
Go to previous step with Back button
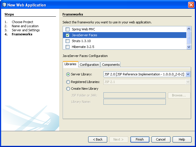[98, 139]
